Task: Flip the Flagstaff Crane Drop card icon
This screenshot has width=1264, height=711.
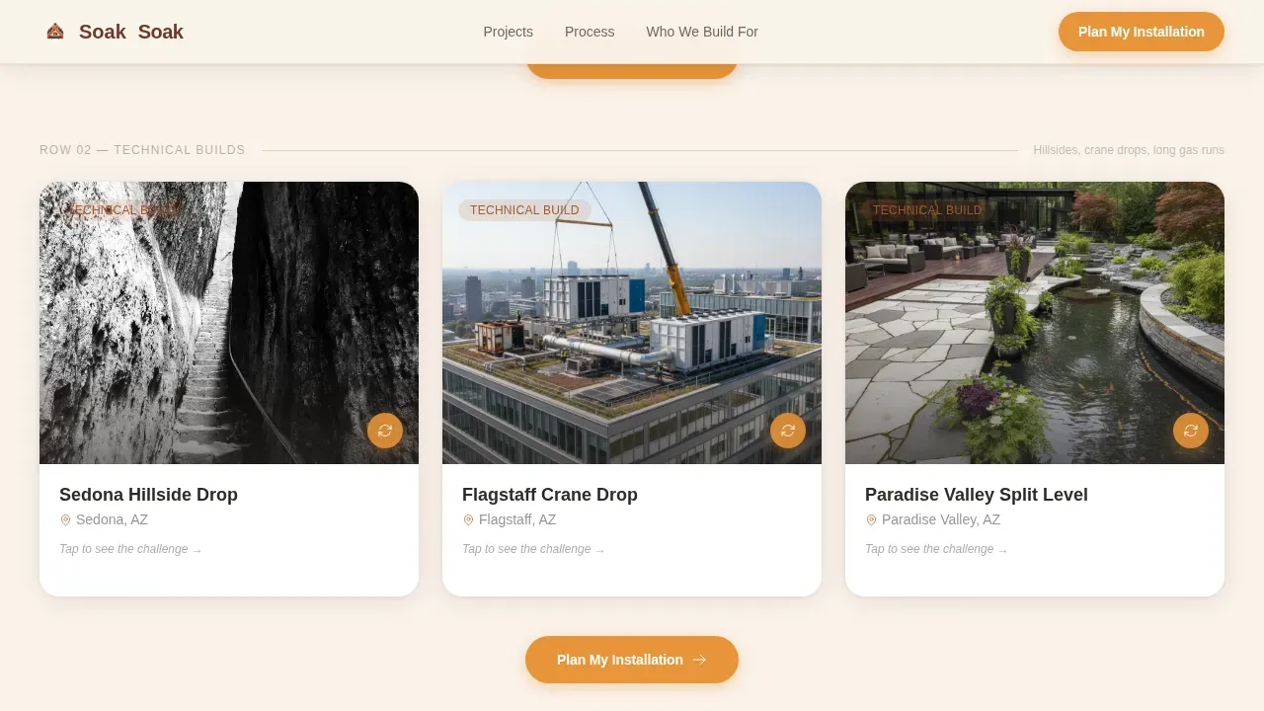Action: (x=788, y=431)
